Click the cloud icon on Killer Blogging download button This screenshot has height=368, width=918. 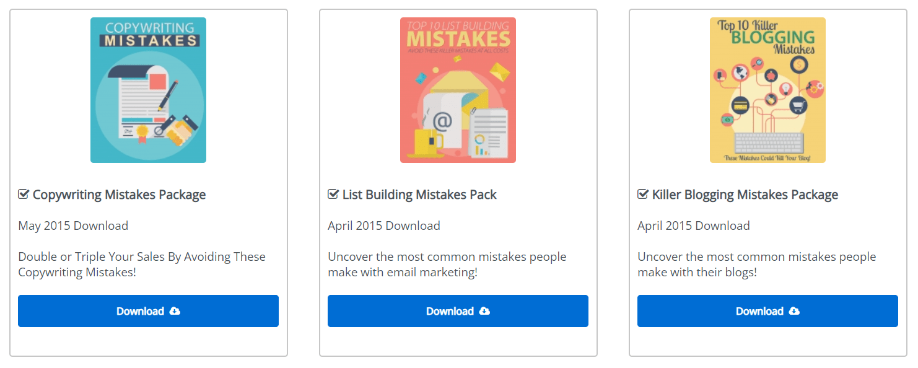tap(794, 311)
